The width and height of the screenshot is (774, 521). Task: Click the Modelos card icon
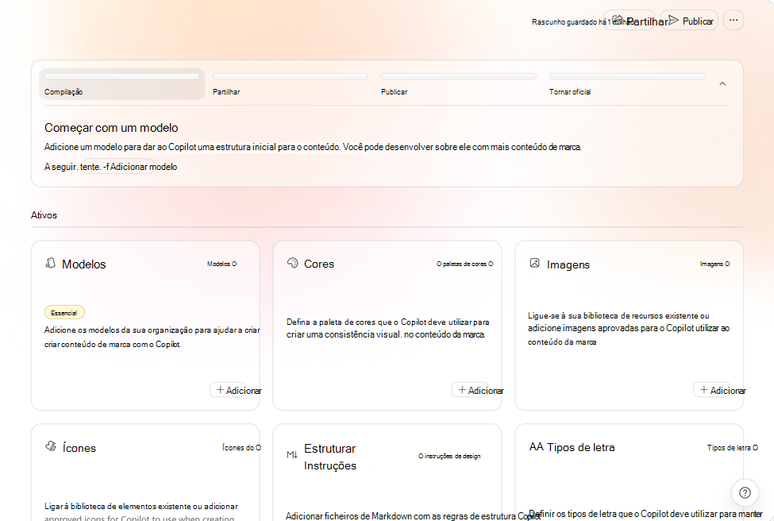(50, 263)
